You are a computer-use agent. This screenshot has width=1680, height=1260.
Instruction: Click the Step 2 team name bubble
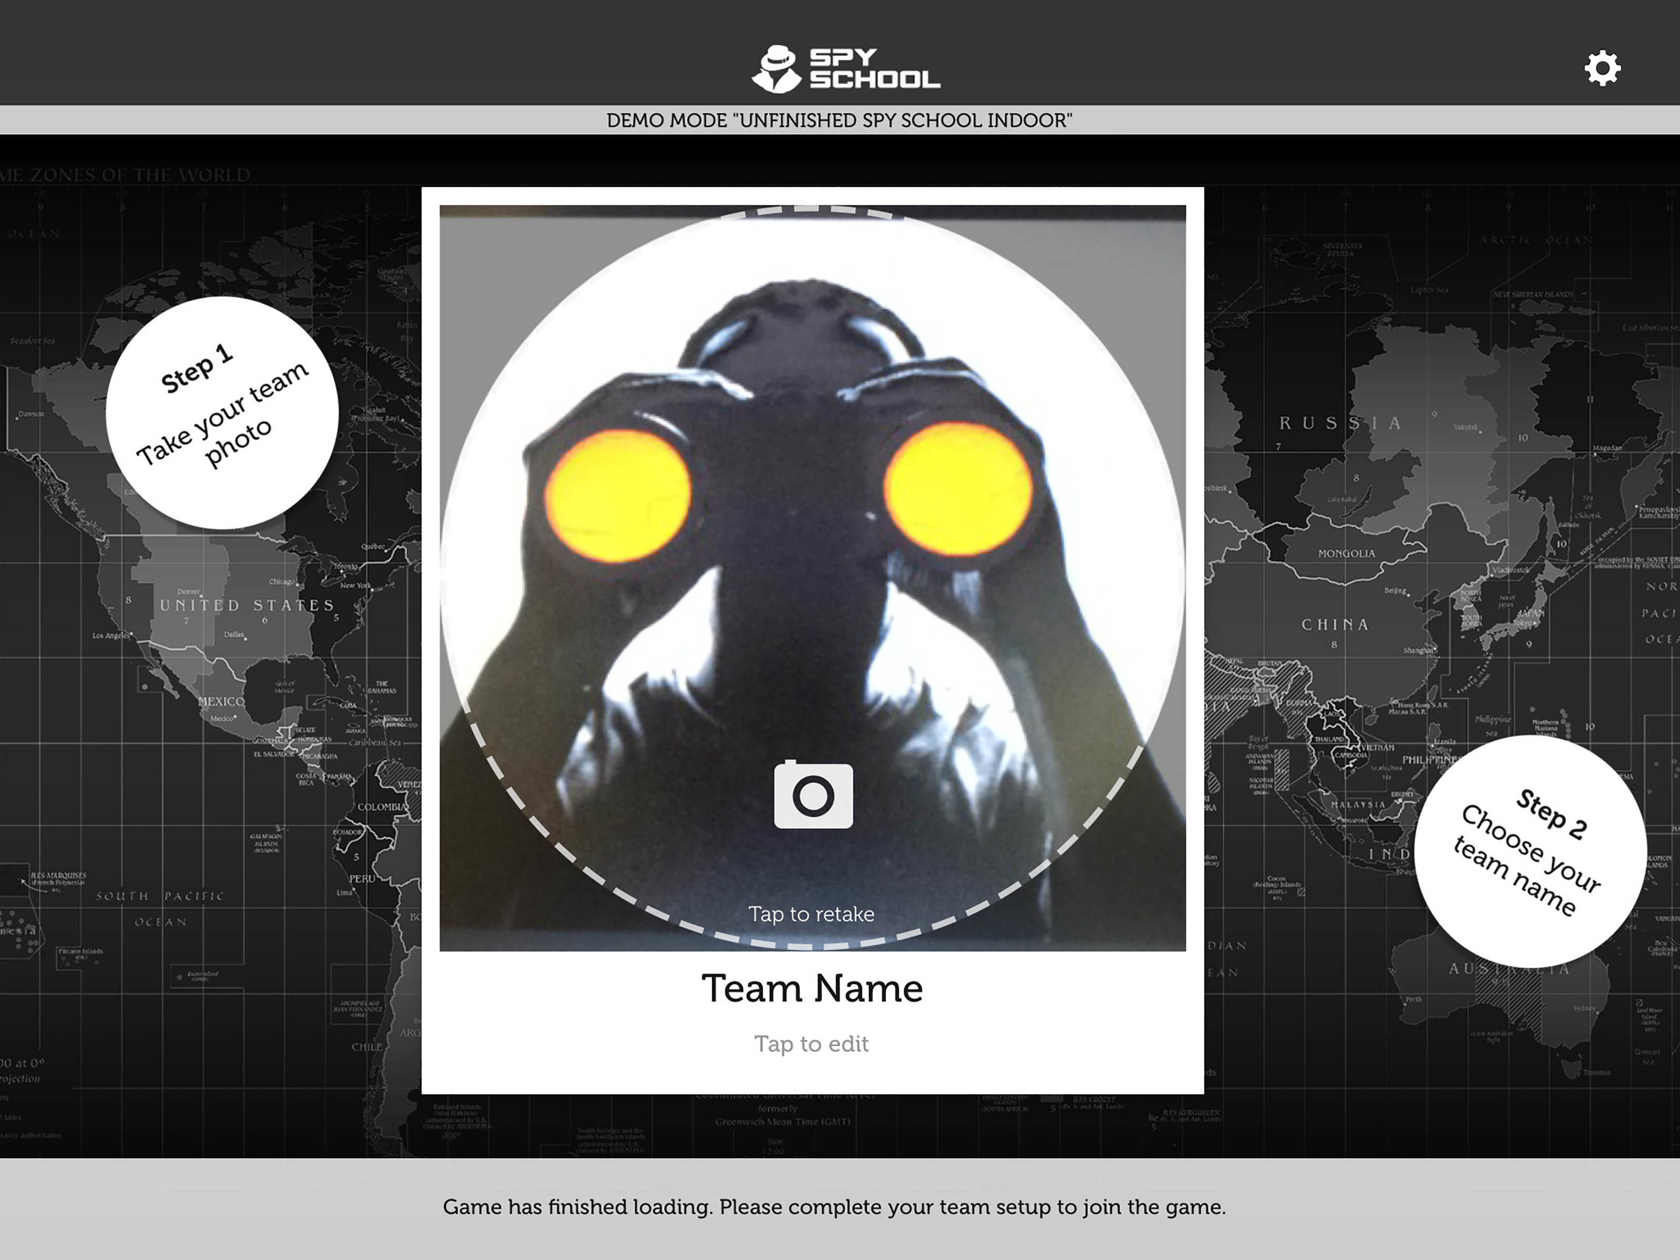tap(1530, 852)
